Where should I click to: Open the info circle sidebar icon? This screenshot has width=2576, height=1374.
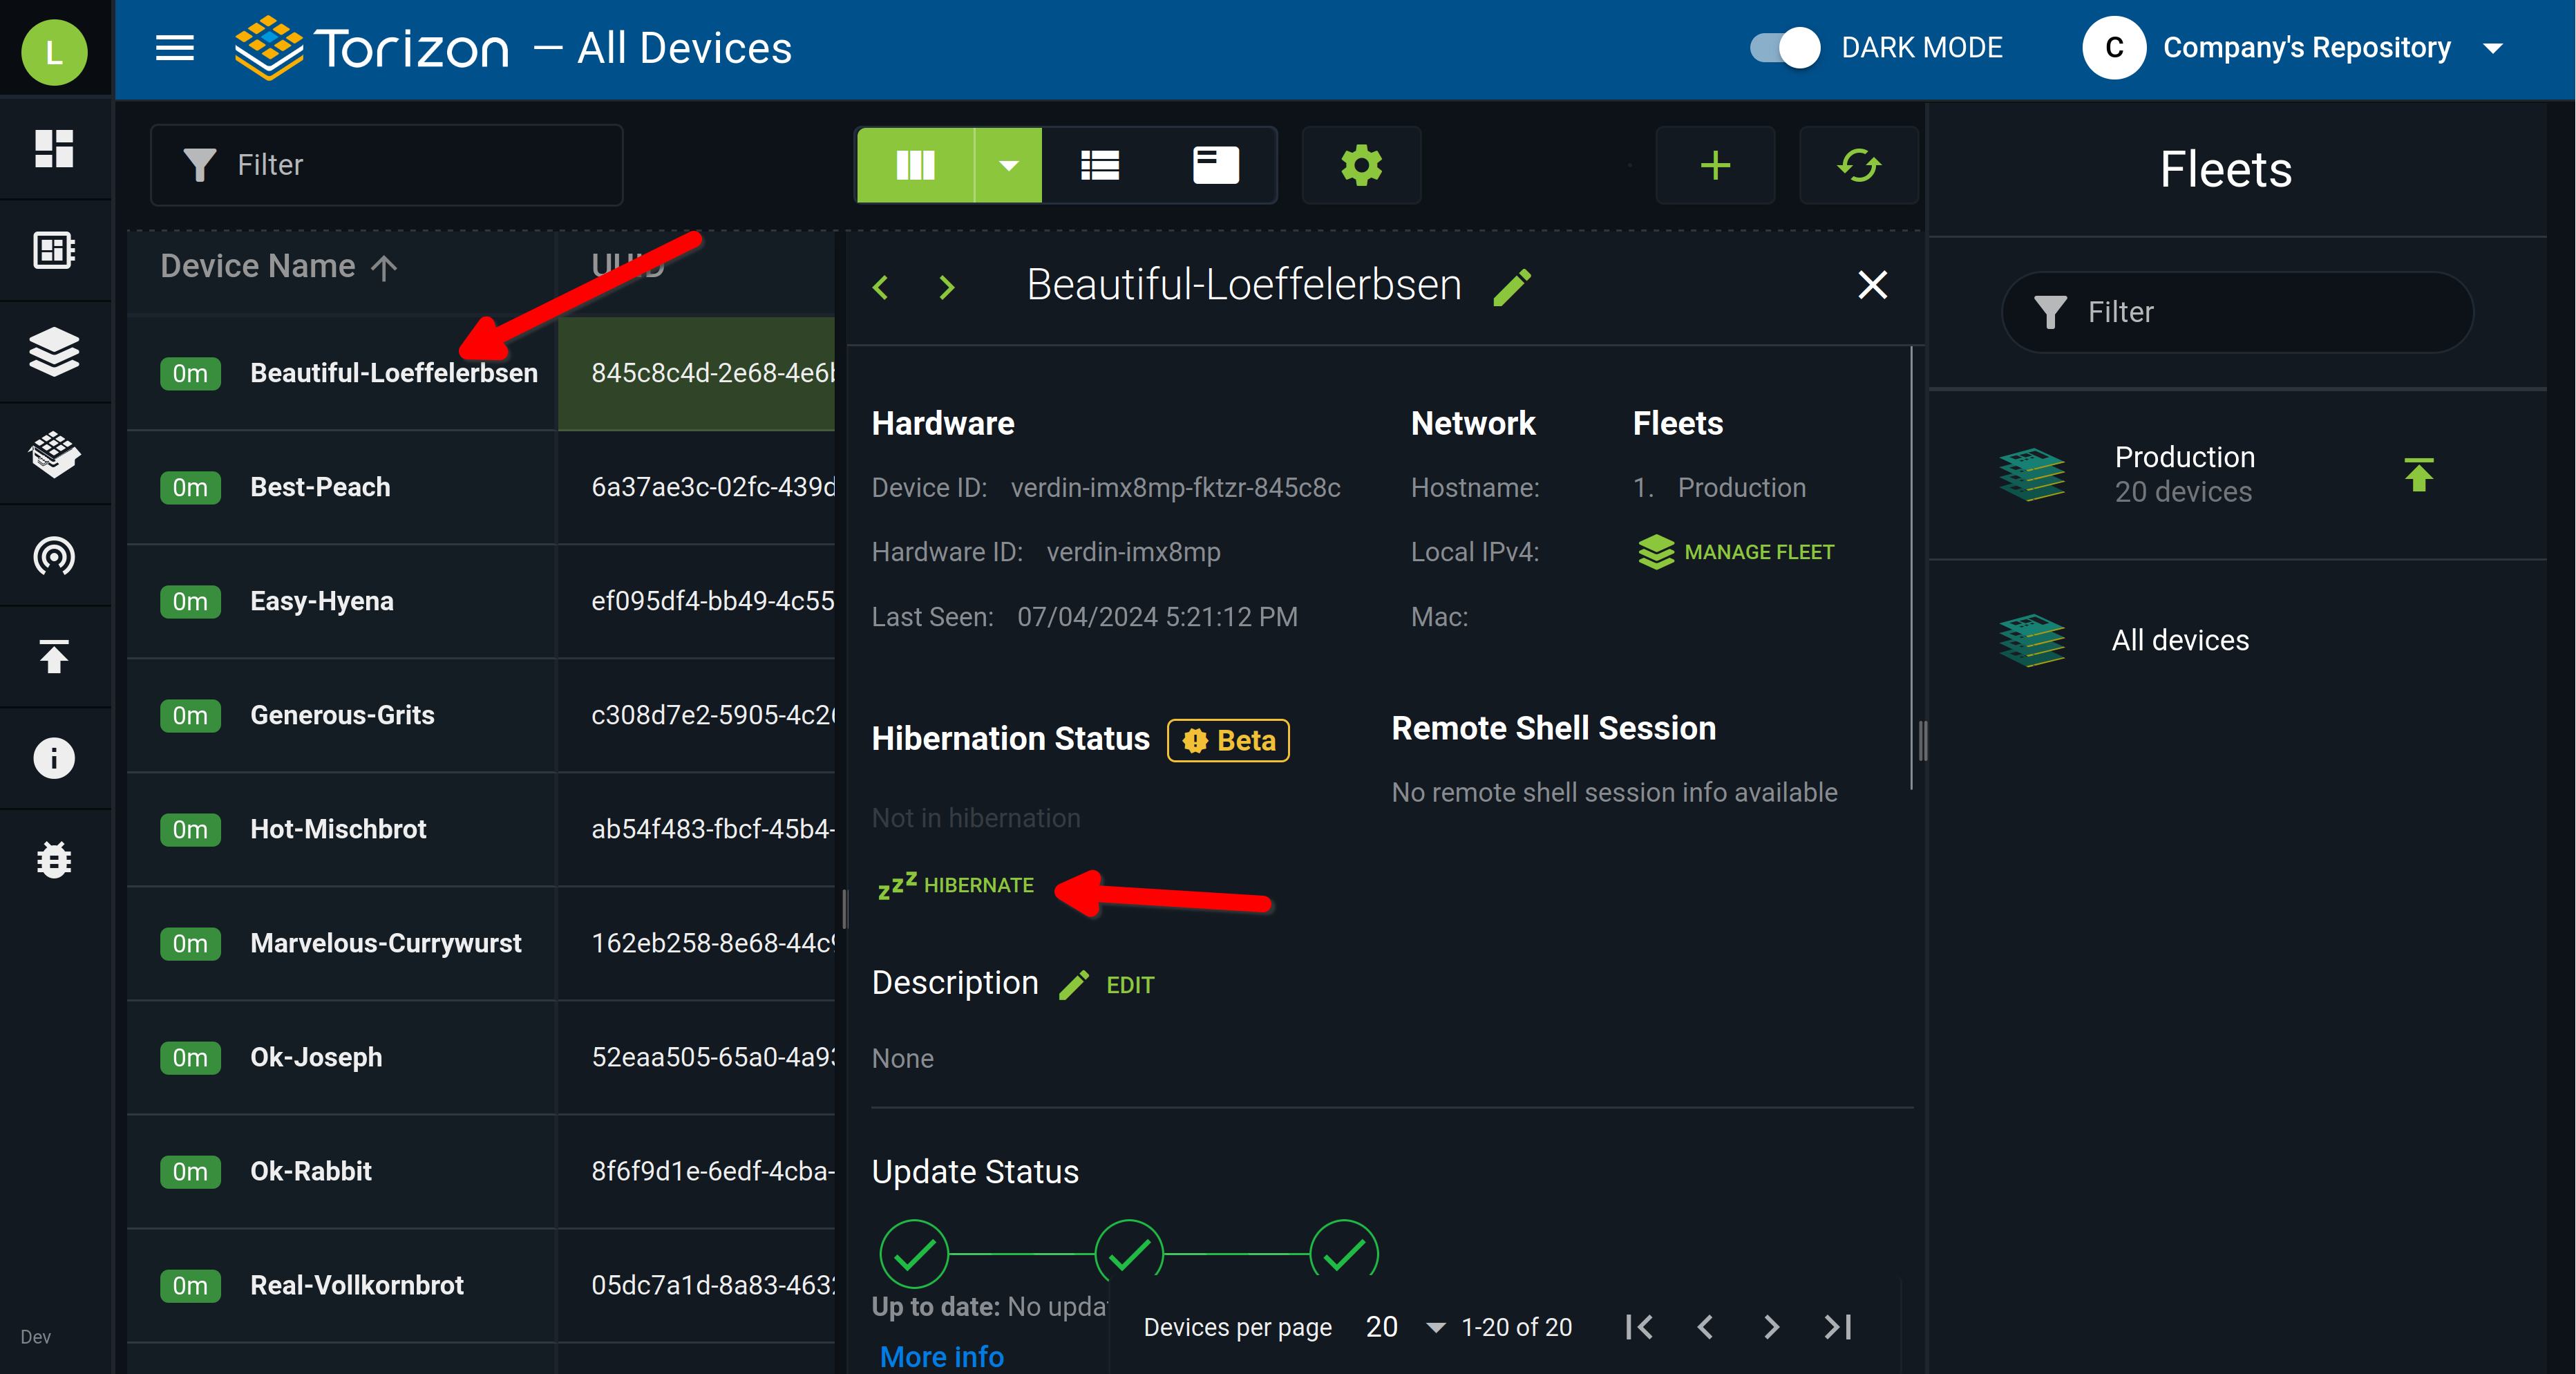tap(54, 758)
